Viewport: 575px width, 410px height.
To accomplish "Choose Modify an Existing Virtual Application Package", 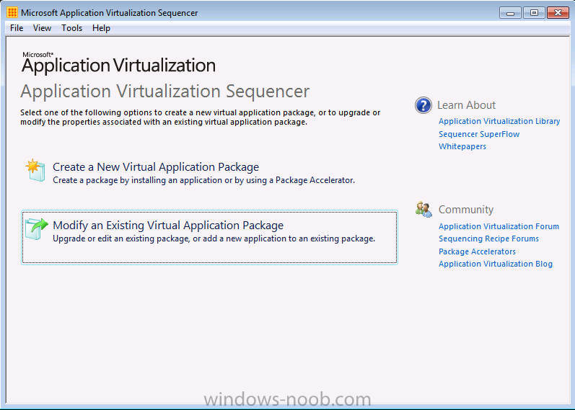I will 209,237.
